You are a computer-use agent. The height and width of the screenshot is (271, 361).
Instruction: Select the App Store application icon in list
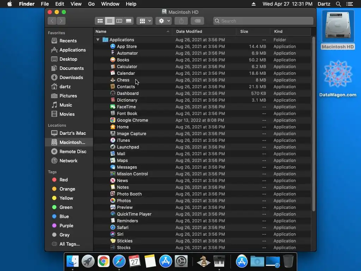pos(112,46)
